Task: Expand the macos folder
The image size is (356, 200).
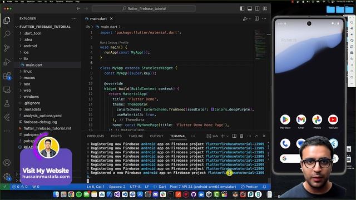Action: pyautogui.click(x=29, y=78)
